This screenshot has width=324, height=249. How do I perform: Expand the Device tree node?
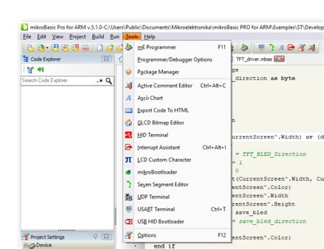26,246
